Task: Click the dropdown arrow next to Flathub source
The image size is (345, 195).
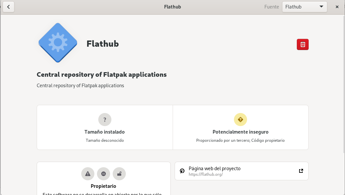Action: [321, 7]
